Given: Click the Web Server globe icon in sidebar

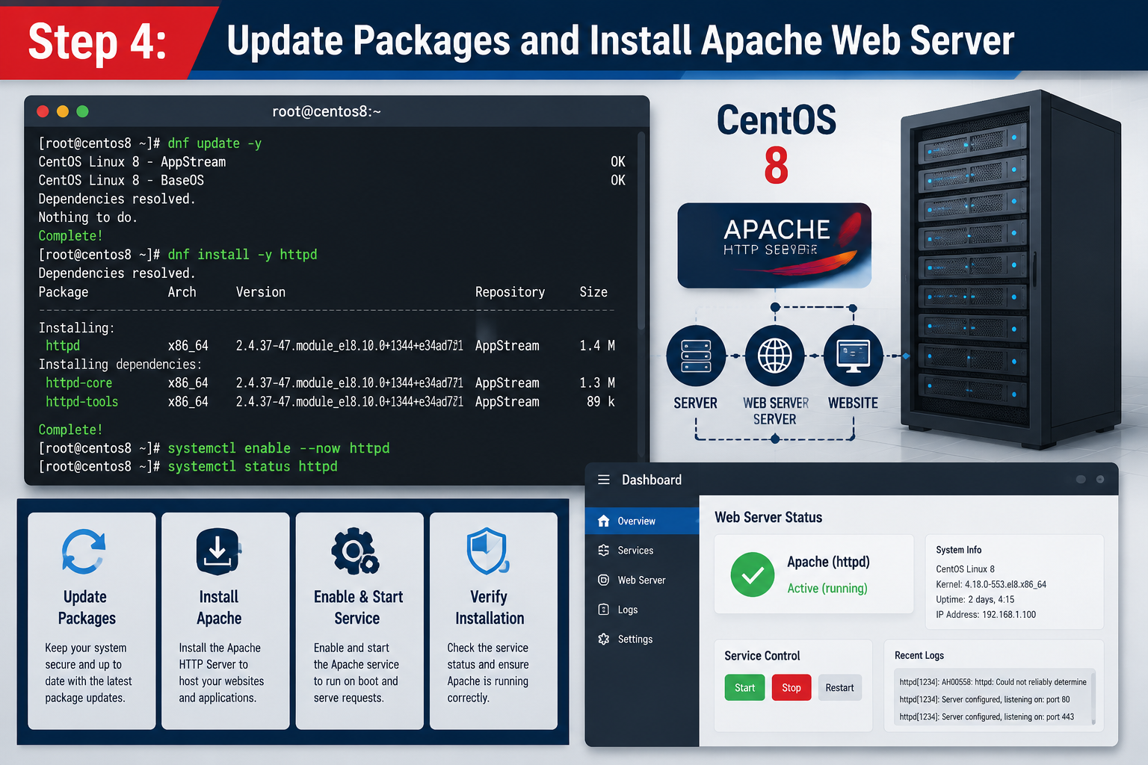Looking at the screenshot, I should click(x=604, y=580).
